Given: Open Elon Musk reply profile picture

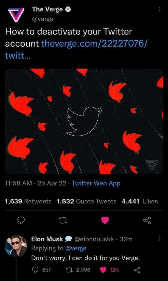Looking at the screenshot, I should point(16,246).
